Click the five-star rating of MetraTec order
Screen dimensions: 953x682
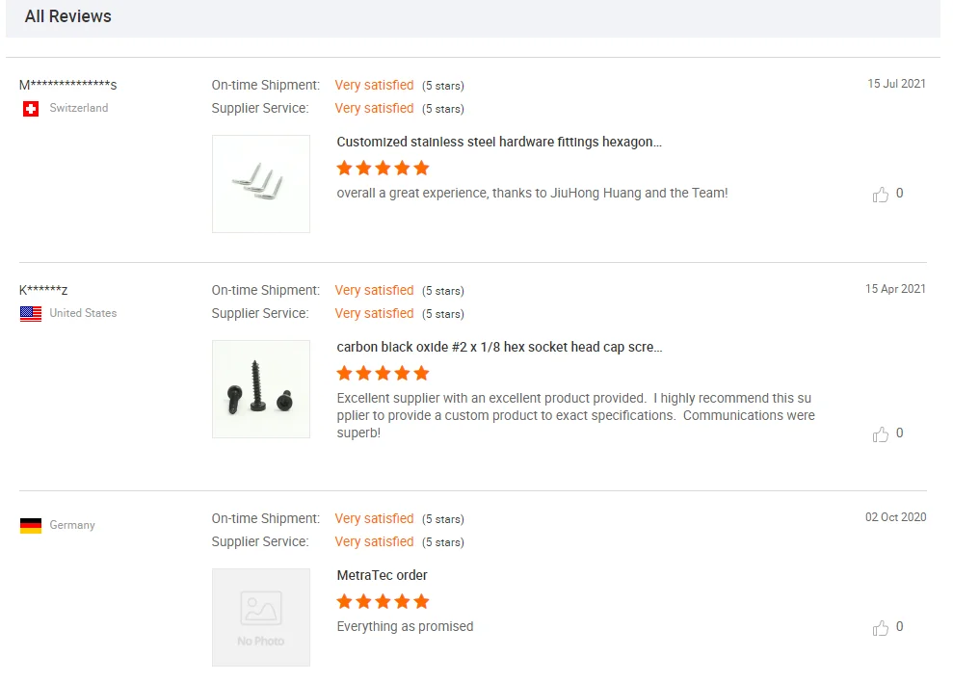click(x=383, y=602)
